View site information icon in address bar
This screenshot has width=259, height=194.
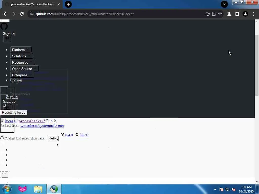(x=32, y=14)
